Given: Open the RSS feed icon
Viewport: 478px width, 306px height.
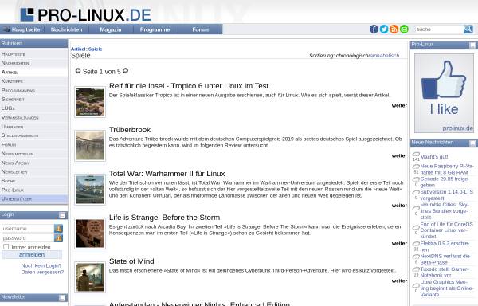Looking at the screenshot, I should click(394, 29).
